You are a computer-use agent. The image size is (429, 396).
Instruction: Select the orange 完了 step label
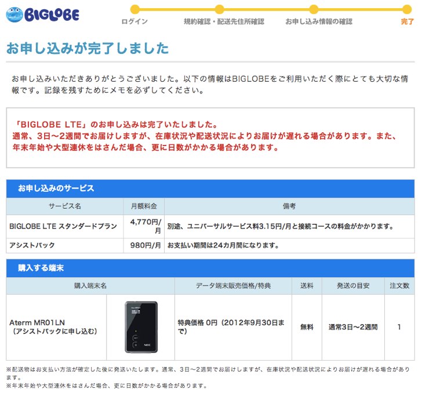[x=408, y=21]
